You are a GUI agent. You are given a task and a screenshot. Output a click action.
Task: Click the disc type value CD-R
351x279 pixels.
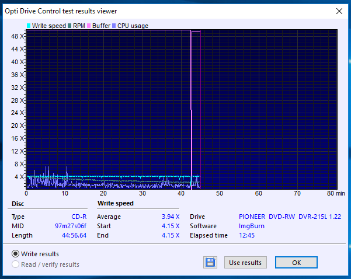pyautogui.click(x=79, y=217)
